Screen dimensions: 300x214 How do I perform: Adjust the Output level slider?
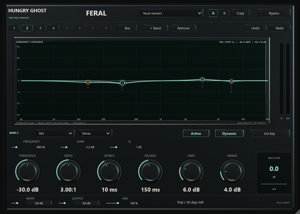click(x=65, y=203)
